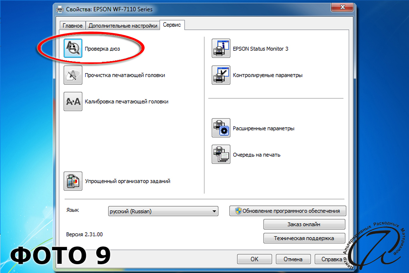Image resolution: width=409 pixels, height=273 pixels.
Task: Click the Упрощенный организатор заданий label
Action: (127, 181)
